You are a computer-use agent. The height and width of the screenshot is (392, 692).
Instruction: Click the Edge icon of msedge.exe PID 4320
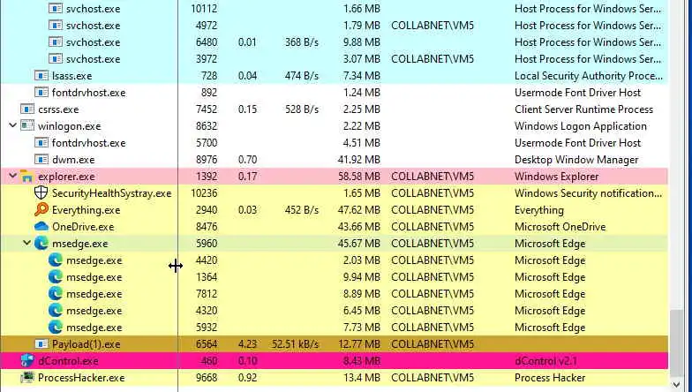tap(55, 311)
